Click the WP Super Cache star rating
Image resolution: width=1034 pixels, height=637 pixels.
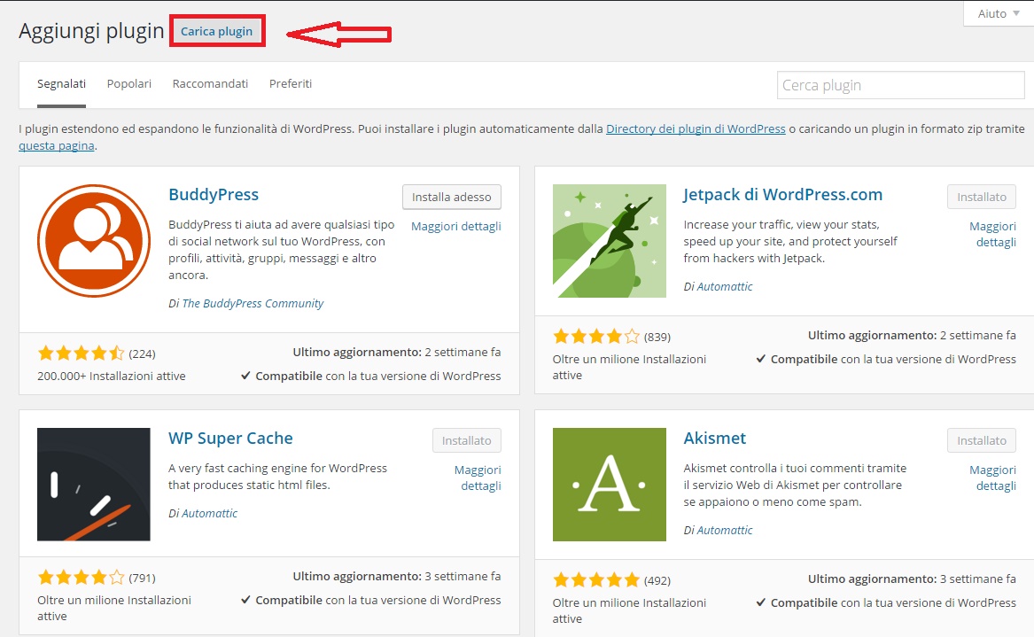[82, 578]
